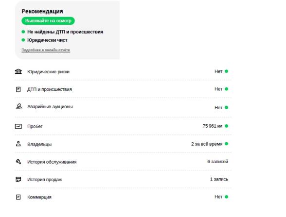Select the Аварийные аукционы row label
286x217 pixels.
coord(50,107)
